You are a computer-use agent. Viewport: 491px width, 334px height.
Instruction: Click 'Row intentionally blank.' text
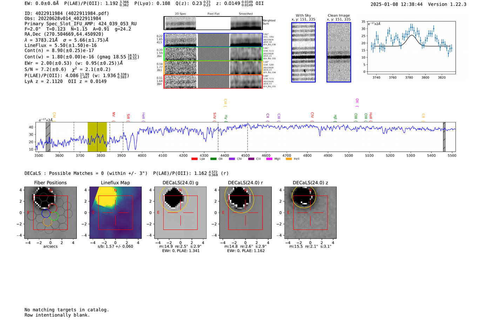click(x=57, y=315)
